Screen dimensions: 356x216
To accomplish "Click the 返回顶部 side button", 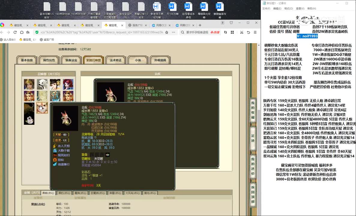I will click(x=253, y=194).
